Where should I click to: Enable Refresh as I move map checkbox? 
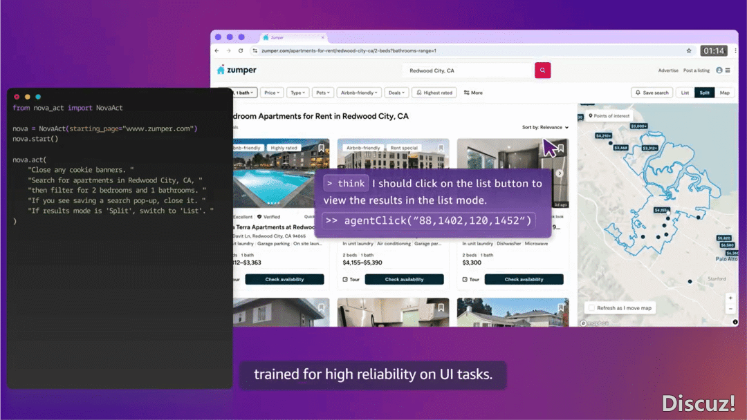(x=591, y=308)
